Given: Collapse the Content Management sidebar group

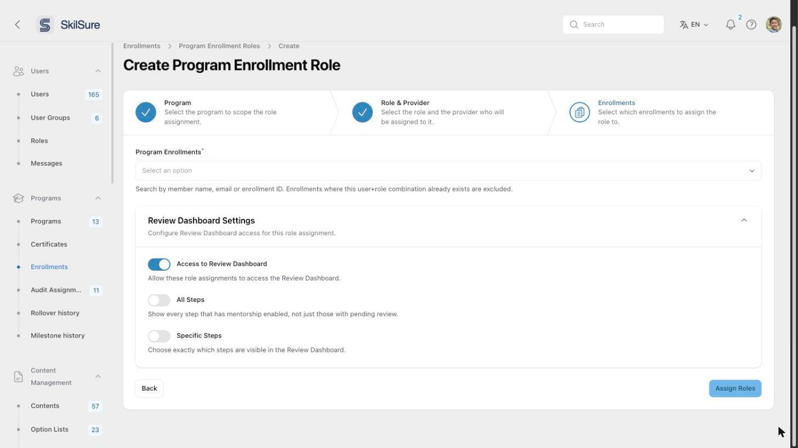Looking at the screenshot, I should tap(98, 376).
